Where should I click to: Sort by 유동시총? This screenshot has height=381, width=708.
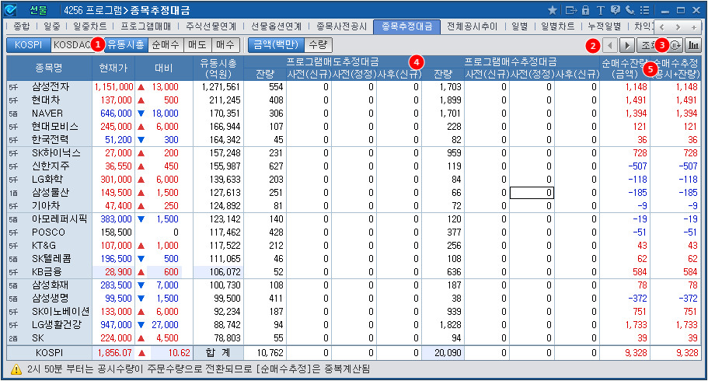click(x=126, y=45)
